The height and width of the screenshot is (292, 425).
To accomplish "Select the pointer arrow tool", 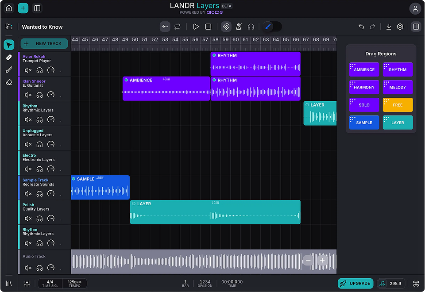I will [x=9, y=45].
